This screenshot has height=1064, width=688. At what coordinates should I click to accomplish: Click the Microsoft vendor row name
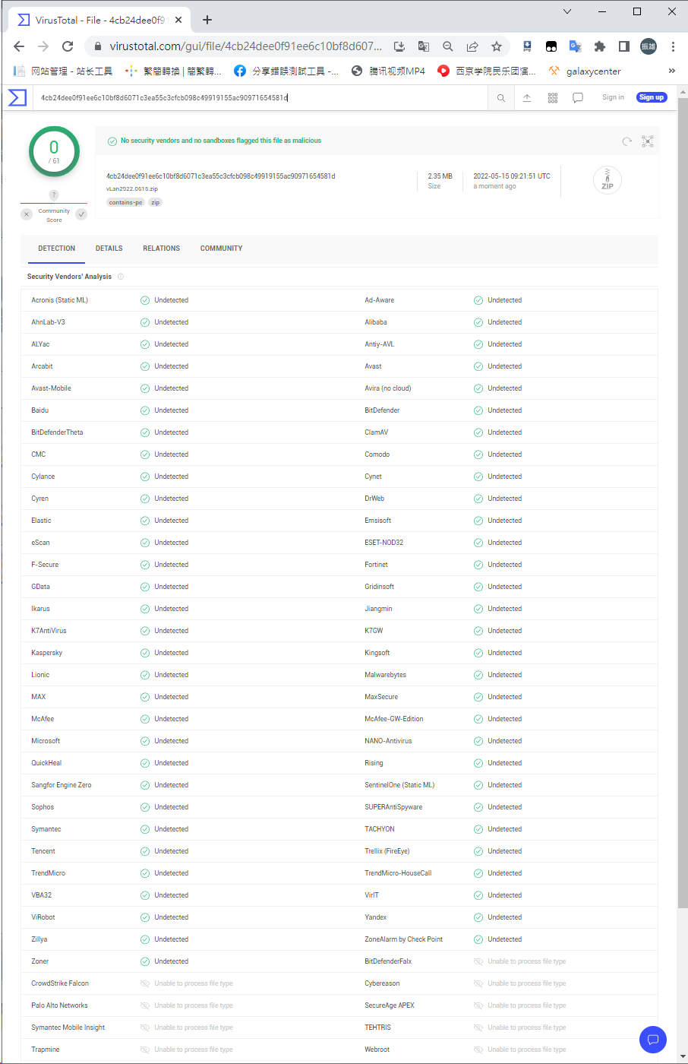pos(46,741)
